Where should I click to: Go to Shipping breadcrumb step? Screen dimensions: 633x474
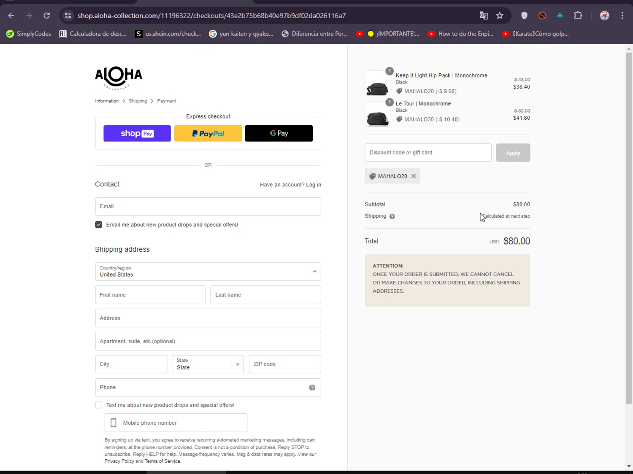coord(138,101)
